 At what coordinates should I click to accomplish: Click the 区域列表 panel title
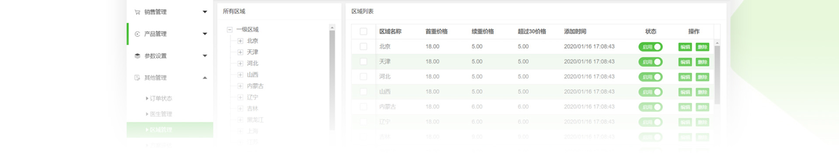coord(363,11)
